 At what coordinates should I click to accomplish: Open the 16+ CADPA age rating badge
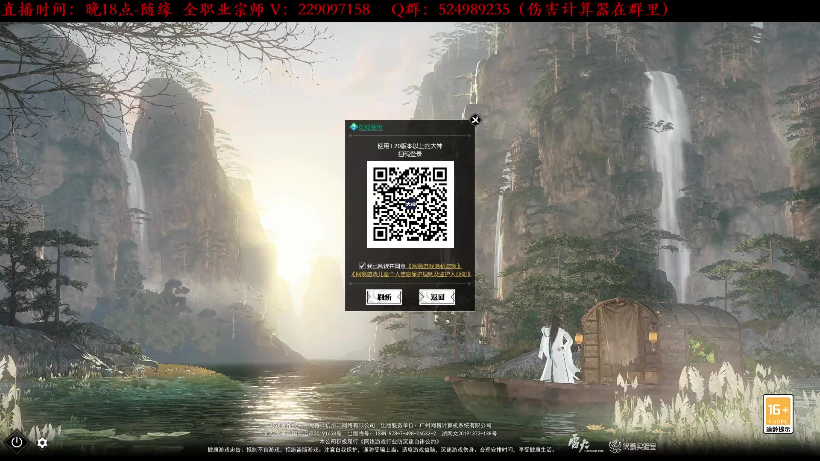(x=778, y=414)
